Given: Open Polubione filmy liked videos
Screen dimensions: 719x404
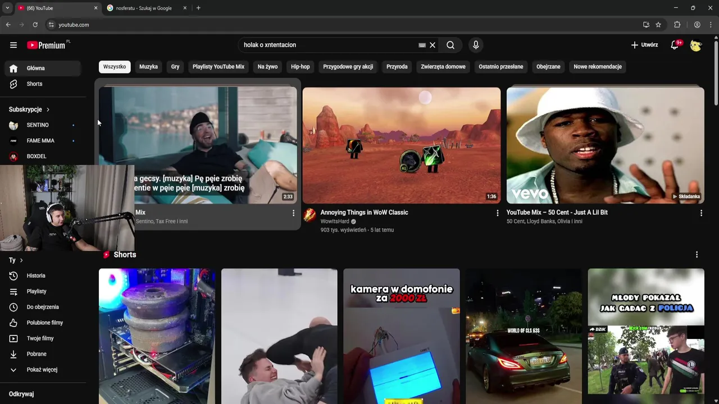Looking at the screenshot, I should (44, 323).
